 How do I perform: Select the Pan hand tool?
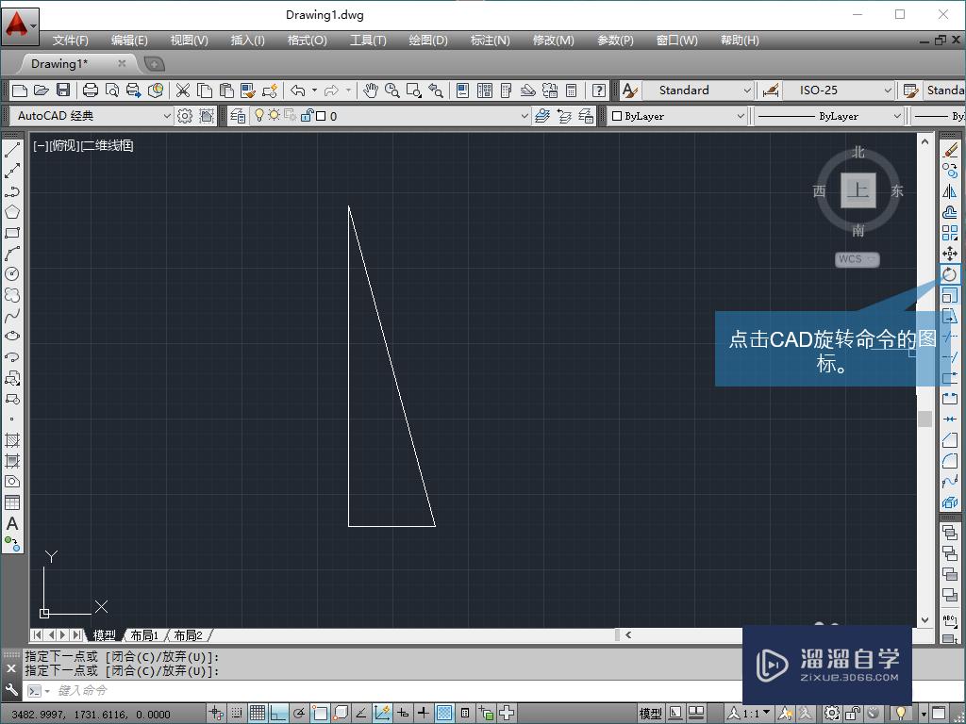pos(370,90)
